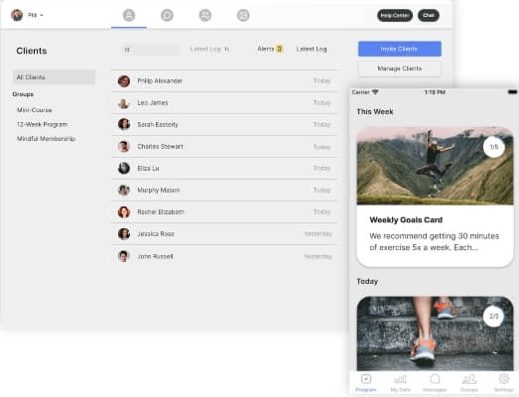Viewport: 519px width, 397px height.
Task: Open Eliza Lu's client row name
Action: pyautogui.click(x=148, y=168)
